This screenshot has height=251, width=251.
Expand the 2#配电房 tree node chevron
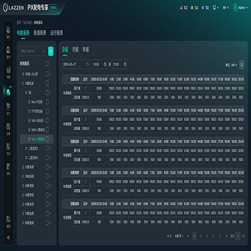click(50, 167)
